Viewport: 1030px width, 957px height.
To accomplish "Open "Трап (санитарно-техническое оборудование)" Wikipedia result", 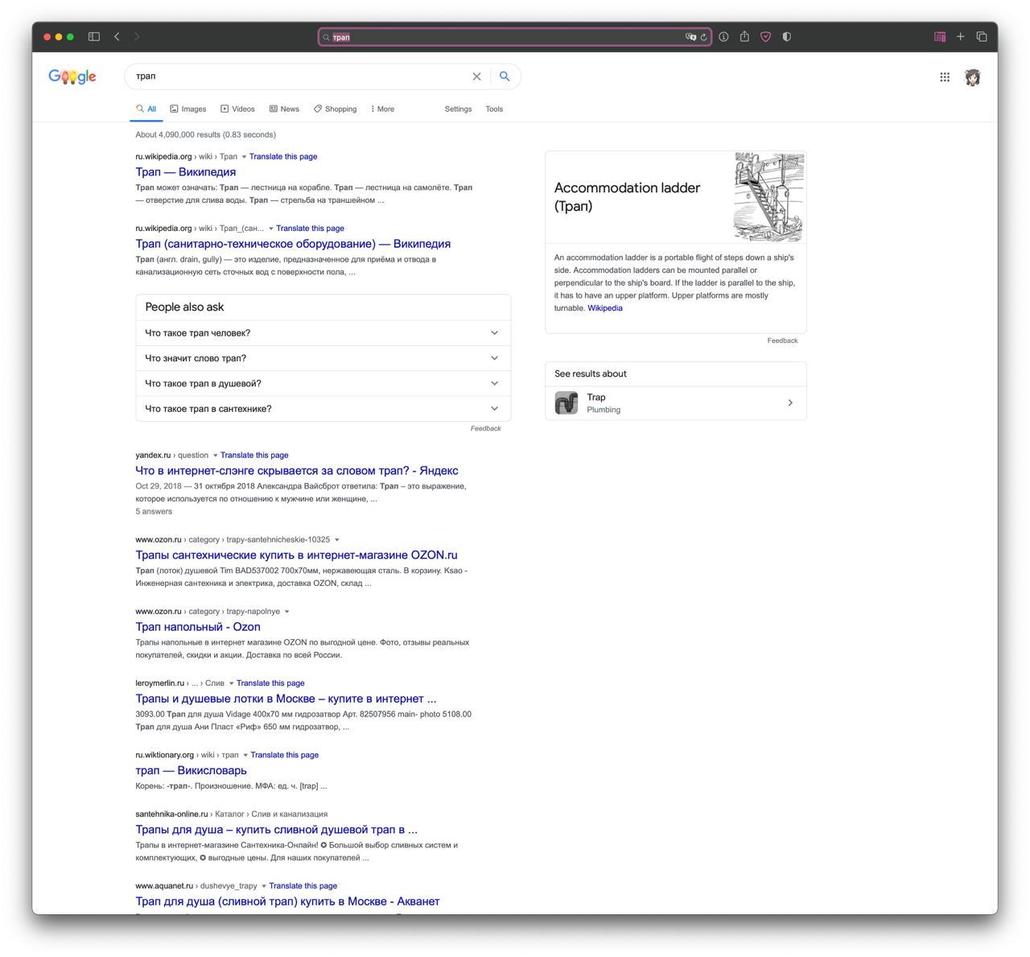I will point(293,244).
